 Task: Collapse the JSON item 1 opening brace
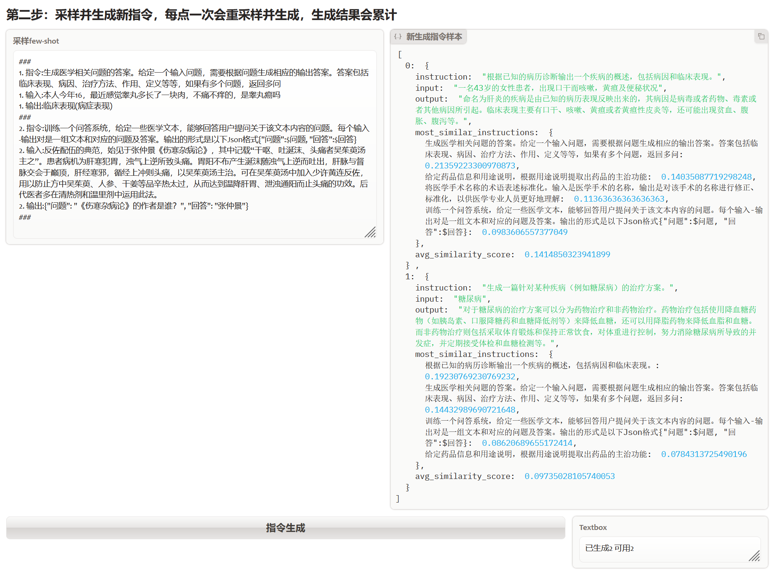427,277
